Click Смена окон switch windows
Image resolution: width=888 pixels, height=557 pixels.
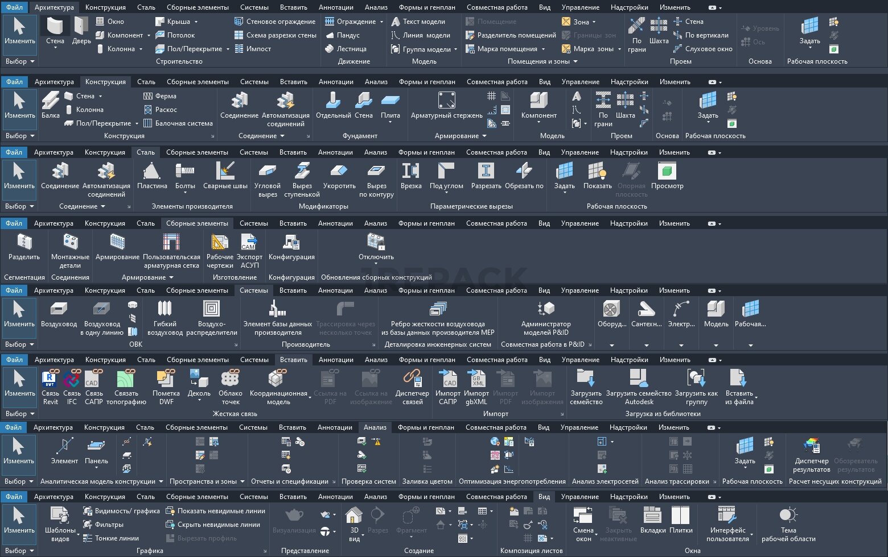(x=583, y=524)
